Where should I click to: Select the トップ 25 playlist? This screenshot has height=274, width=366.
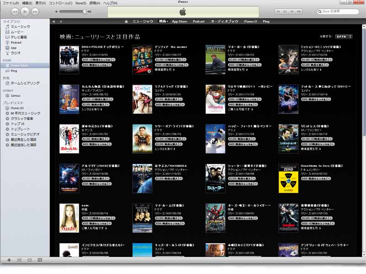tap(18, 124)
